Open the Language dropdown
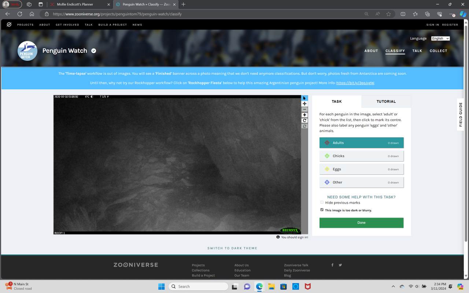Screen dimensions: 469x293 [x=440, y=38]
